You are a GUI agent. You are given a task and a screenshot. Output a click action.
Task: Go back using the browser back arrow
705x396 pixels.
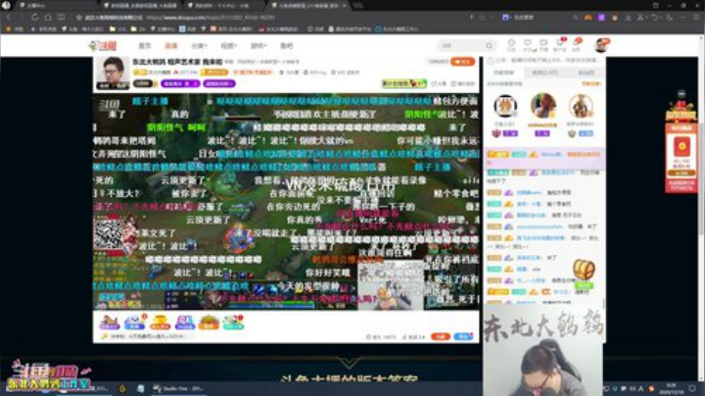click(x=9, y=17)
